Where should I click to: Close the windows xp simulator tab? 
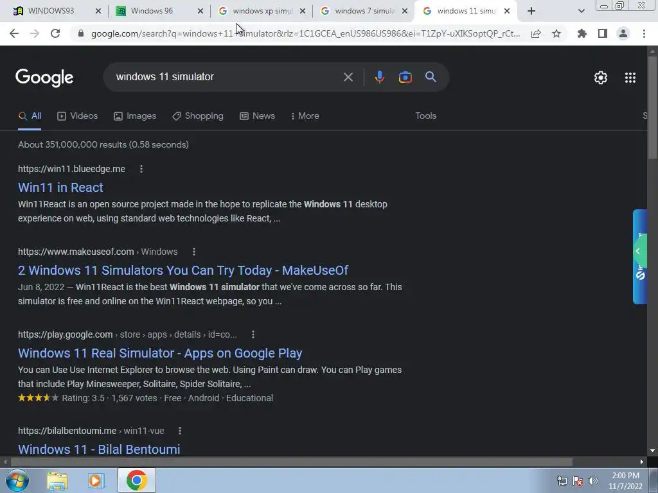303,11
